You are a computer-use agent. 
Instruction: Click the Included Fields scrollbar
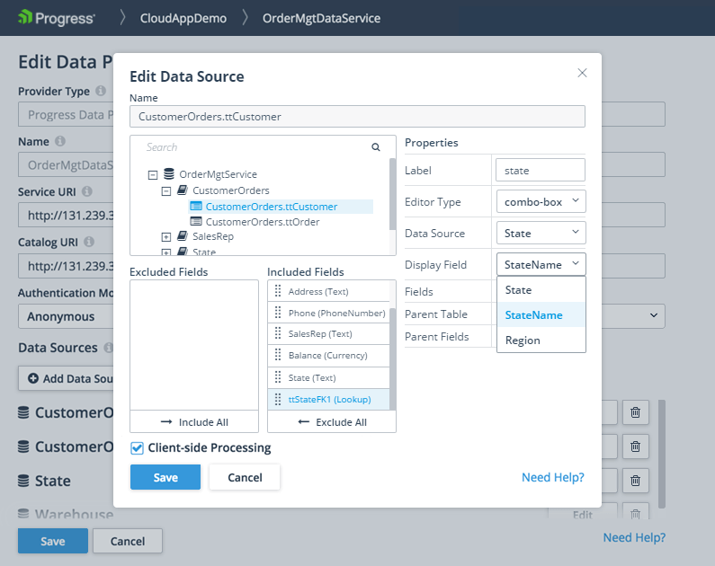[x=393, y=358]
